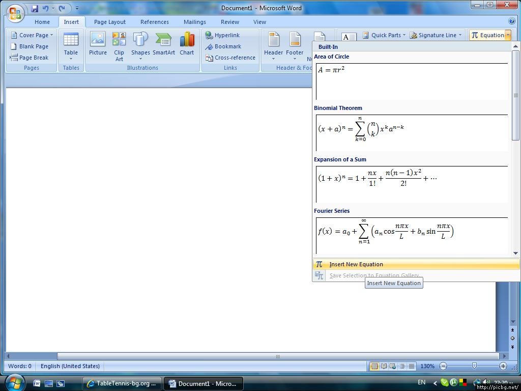Open the Header dropdown
The image size is (521, 391).
coord(273,46)
